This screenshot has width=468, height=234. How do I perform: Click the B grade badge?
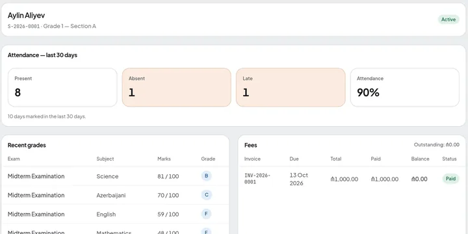[x=206, y=176]
